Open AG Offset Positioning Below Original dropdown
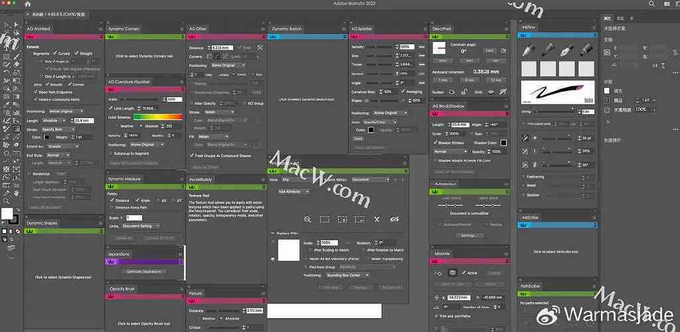 [x=228, y=65]
